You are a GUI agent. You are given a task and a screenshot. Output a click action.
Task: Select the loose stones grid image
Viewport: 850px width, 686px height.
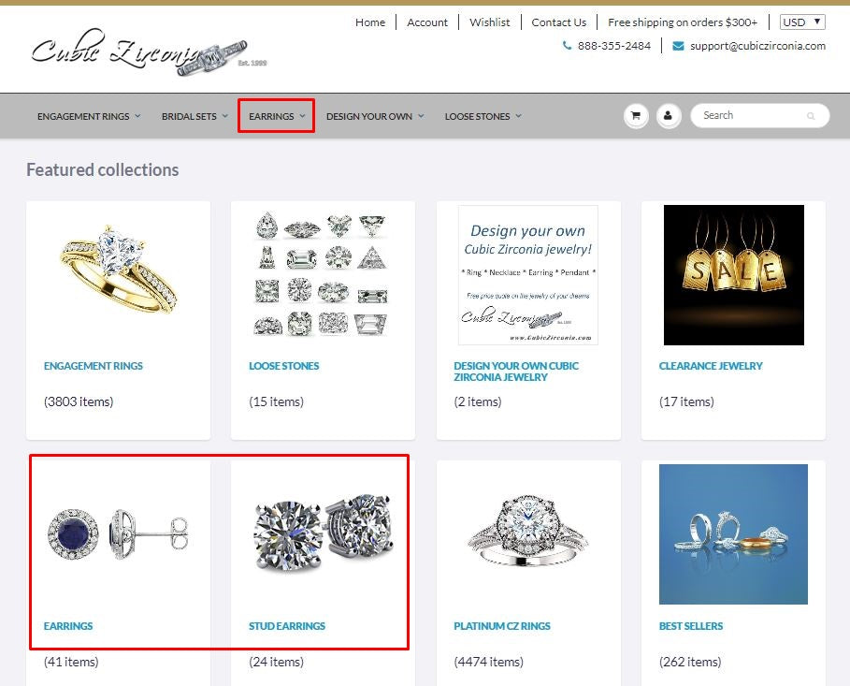[x=322, y=275]
